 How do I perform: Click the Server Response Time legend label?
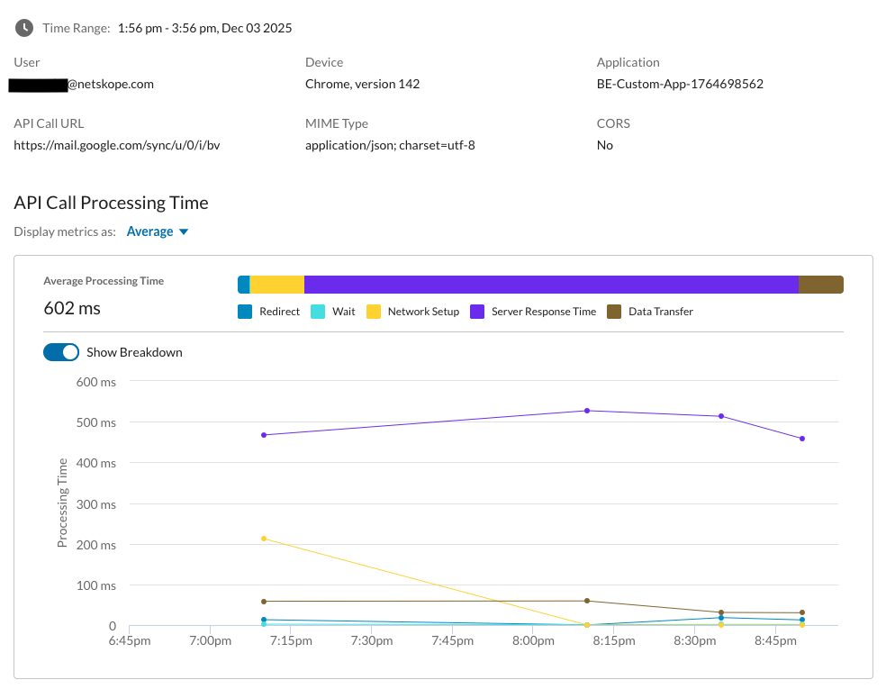(543, 312)
